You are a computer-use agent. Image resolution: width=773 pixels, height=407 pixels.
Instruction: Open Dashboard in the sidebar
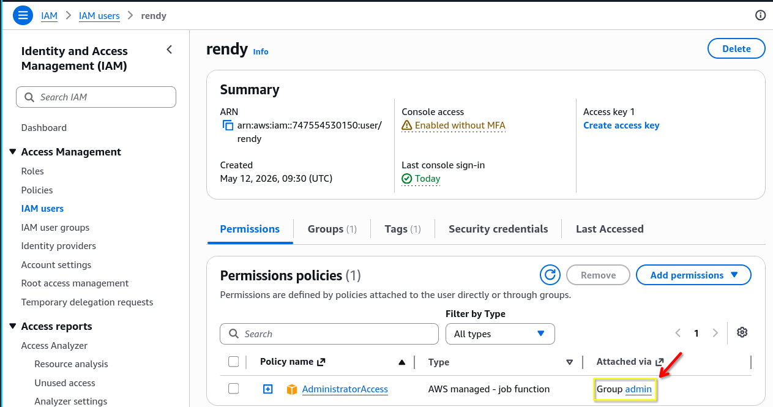coord(44,128)
